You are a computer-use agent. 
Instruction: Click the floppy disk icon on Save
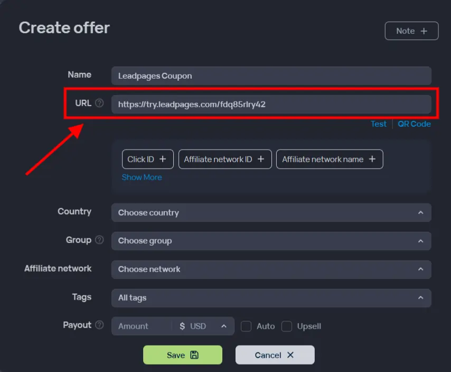[x=194, y=355]
